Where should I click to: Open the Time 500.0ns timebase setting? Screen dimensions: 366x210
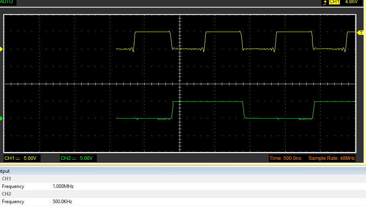coord(285,158)
